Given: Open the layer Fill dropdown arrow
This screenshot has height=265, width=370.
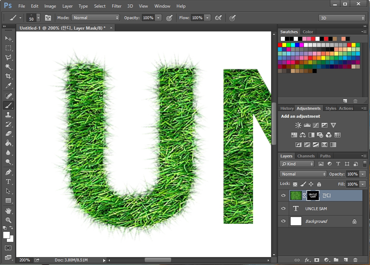Looking at the screenshot, I should pos(363,184).
